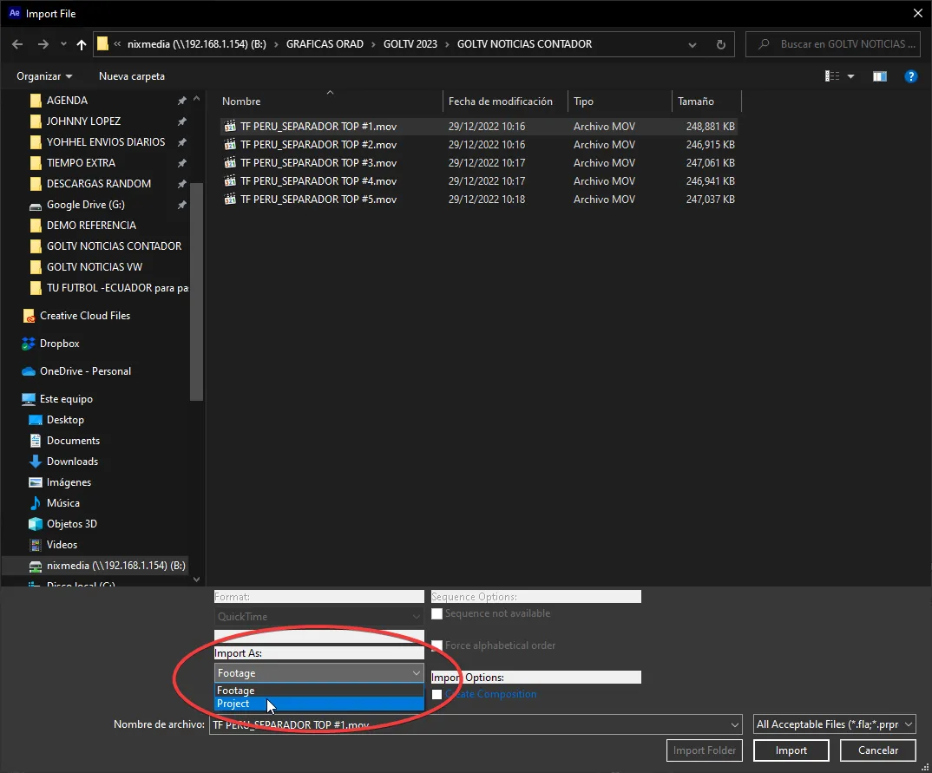The image size is (932, 773).
Task: Refresh the folder with the refresh icon
Action: click(x=720, y=43)
